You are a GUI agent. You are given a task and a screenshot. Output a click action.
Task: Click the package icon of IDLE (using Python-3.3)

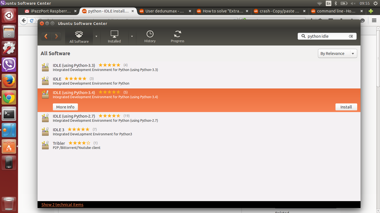tap(45, 67)
